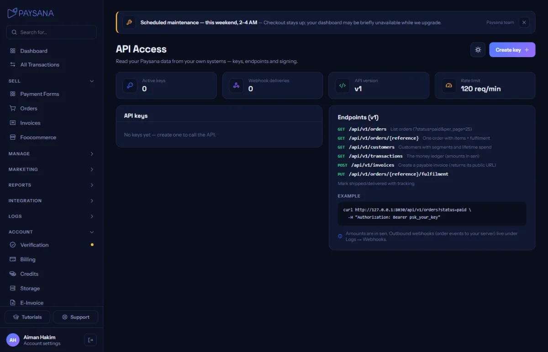Open the Orders page
The width and height of the screenshot is (548, 352).
[x=51, y=109]
